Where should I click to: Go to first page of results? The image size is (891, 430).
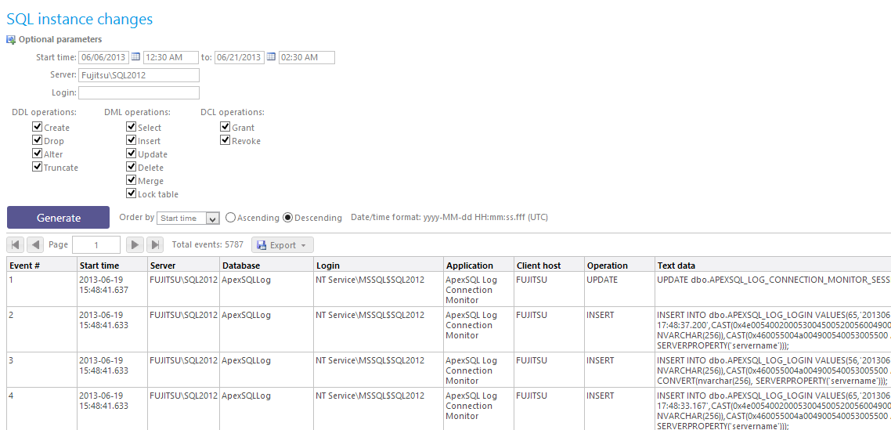(16, 244)
